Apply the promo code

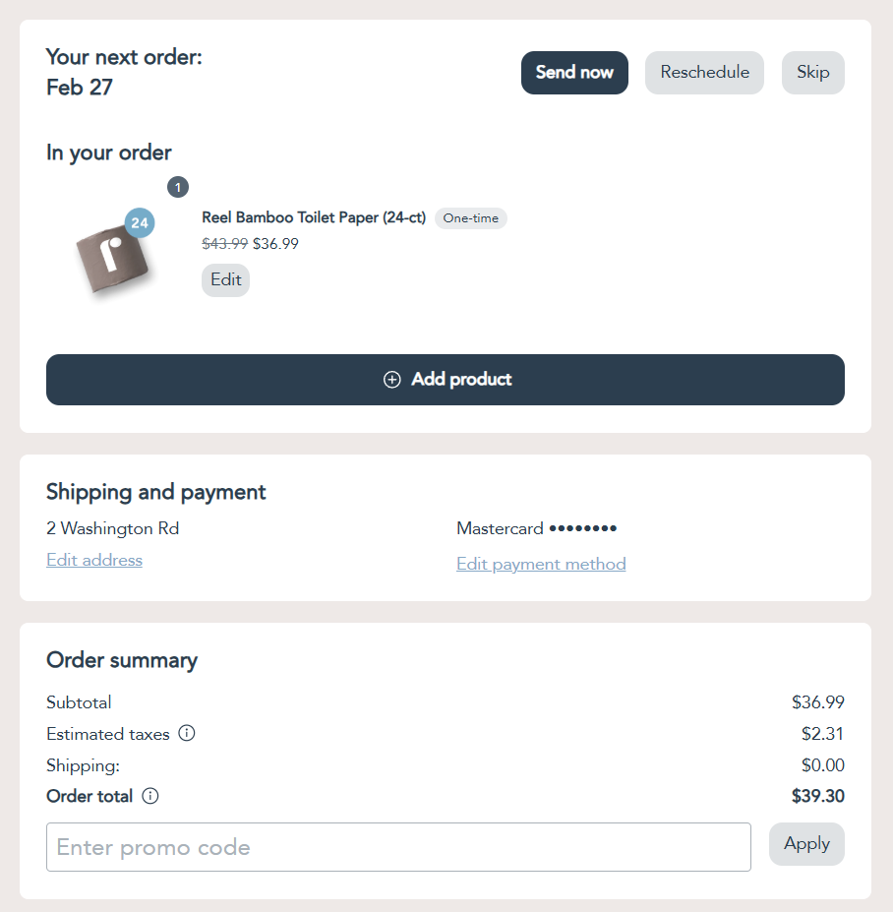coord(806,844)
